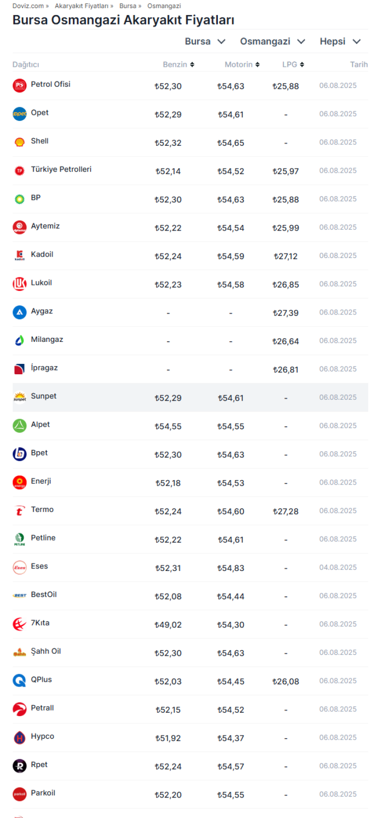Click the BP logo icon

pos(19,199)
